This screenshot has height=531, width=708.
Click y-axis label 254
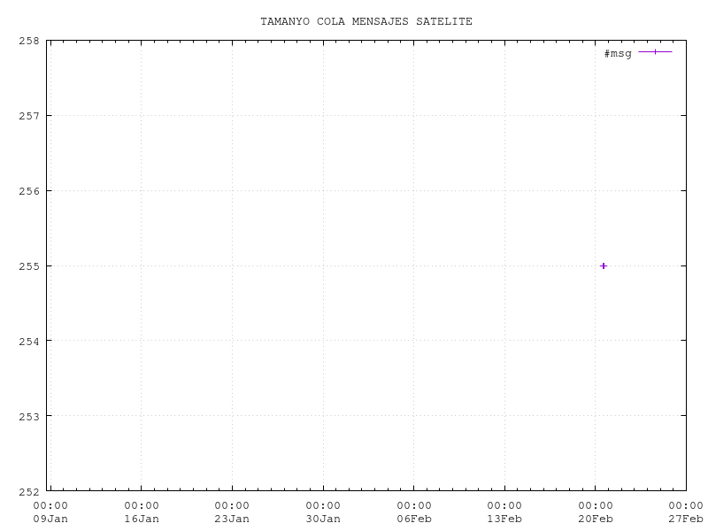click(x=29, y=341)
